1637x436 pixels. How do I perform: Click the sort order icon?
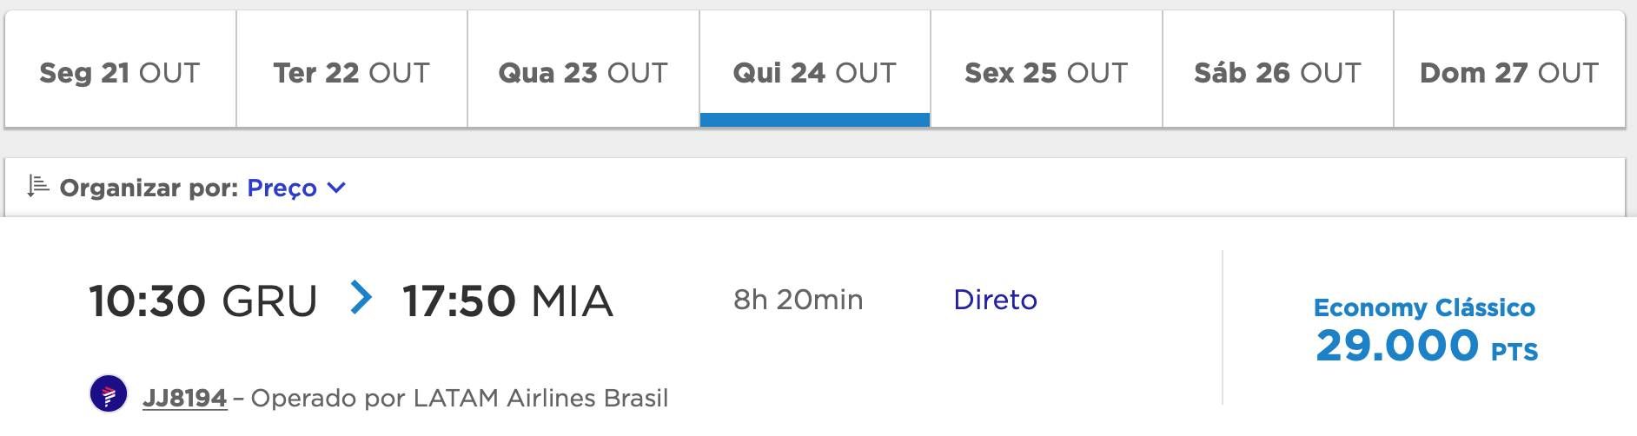pyautogui.click(x=37, y=186)
